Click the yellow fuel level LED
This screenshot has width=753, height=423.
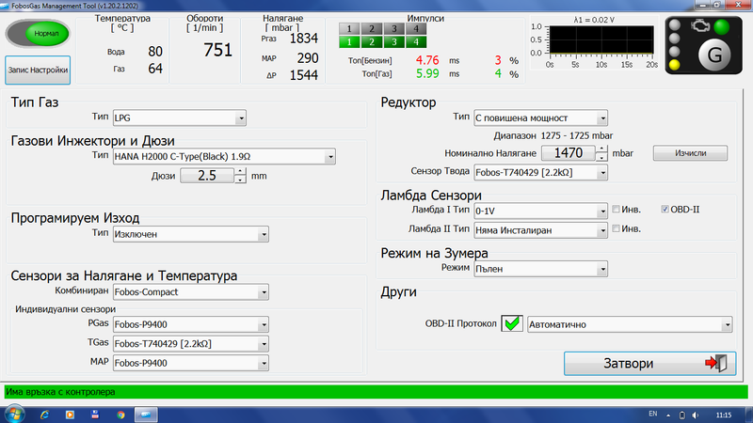(675, 65)
